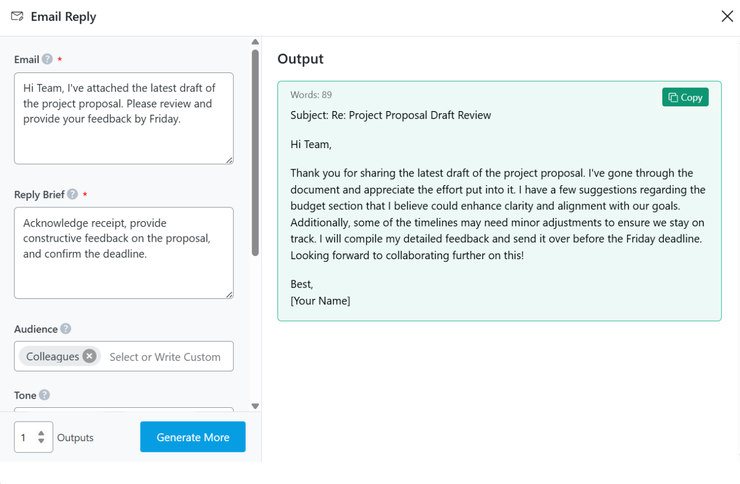Remove the Colleagues audience tag
Screen dimensions: 740x484
pos(89,357)
